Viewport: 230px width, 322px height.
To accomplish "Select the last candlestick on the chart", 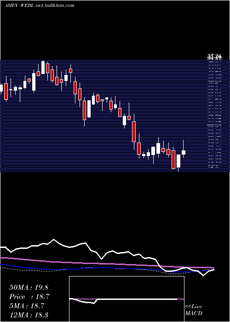I will [x=184, y=149].
